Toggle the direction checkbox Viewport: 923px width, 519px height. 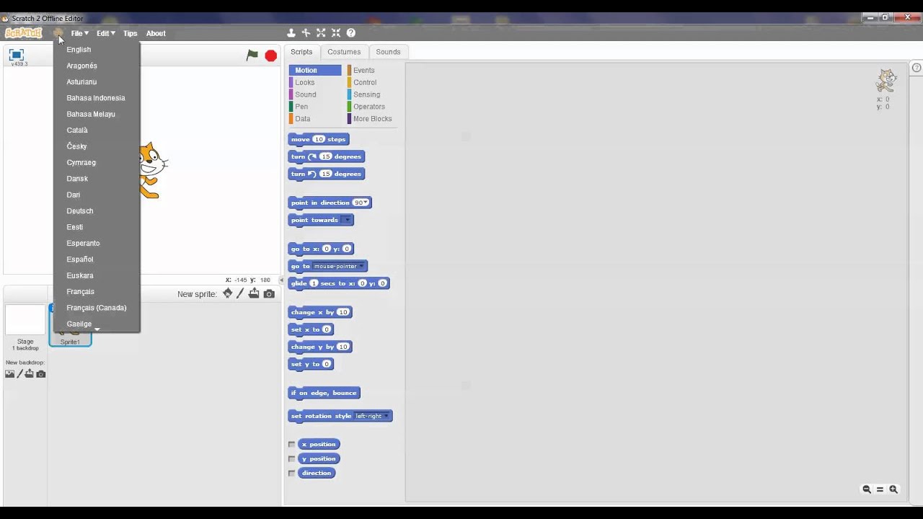coord(291,474)
